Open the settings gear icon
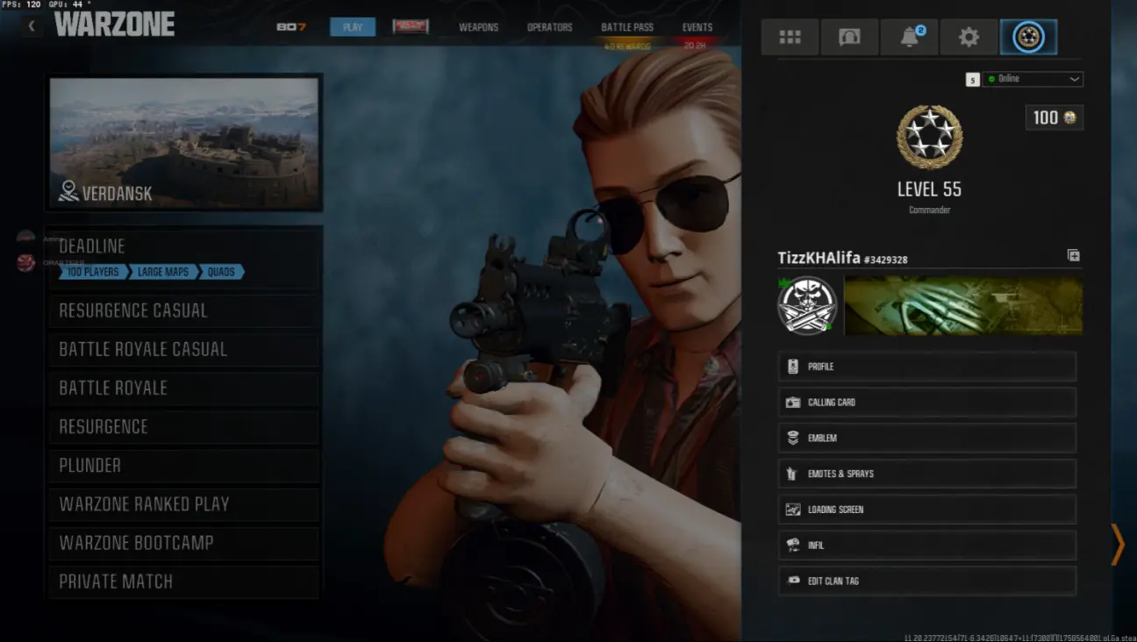 969,37
